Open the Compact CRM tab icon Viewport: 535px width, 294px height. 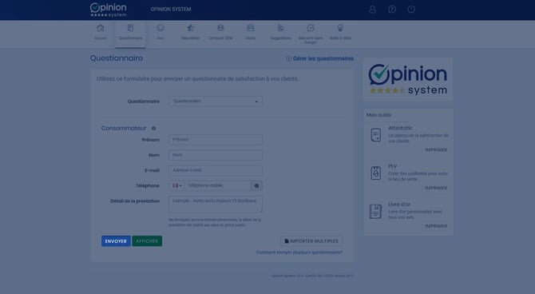pyautogui.click(x=220, y=28)
